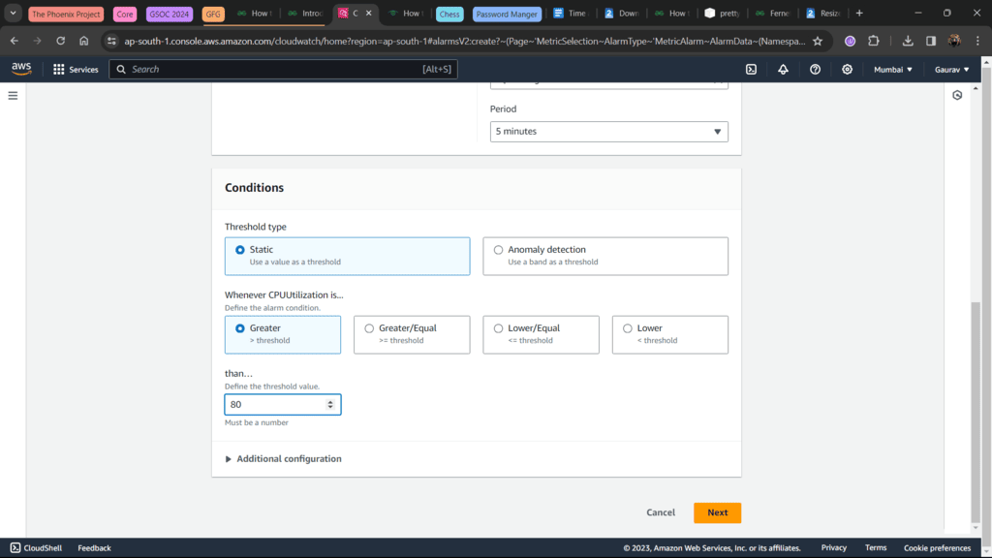The image size is (992, 558).
Task: Open the Gaurav account menu
Action: click(x=951, y=70)
